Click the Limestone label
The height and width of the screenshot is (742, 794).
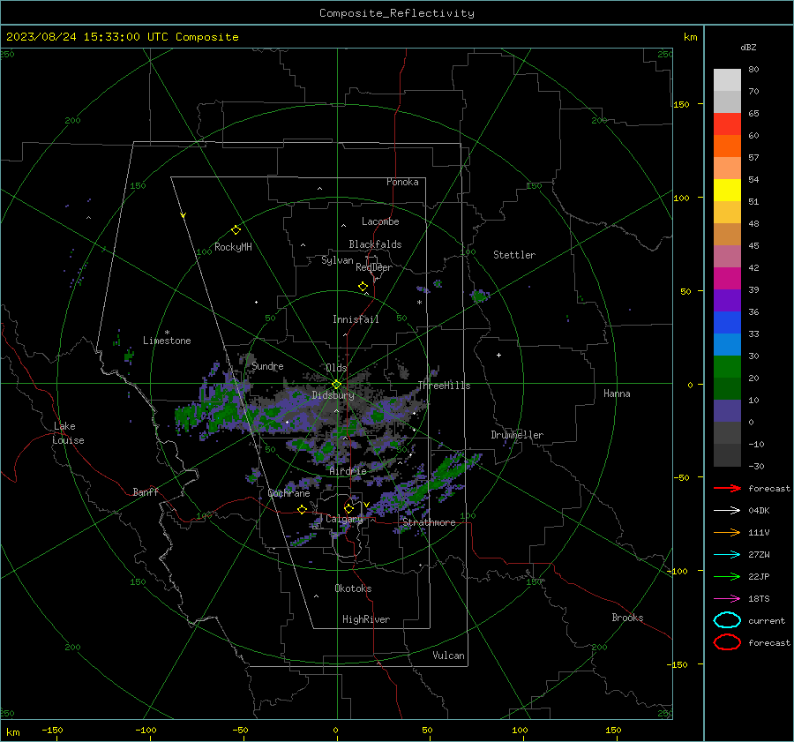(167, 341)
